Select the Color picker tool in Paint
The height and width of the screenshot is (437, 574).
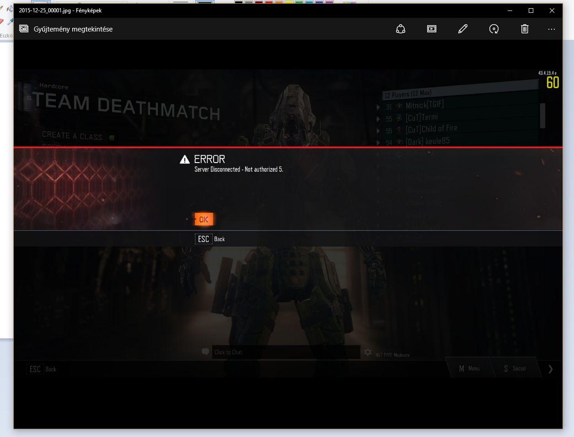point(10,21)
